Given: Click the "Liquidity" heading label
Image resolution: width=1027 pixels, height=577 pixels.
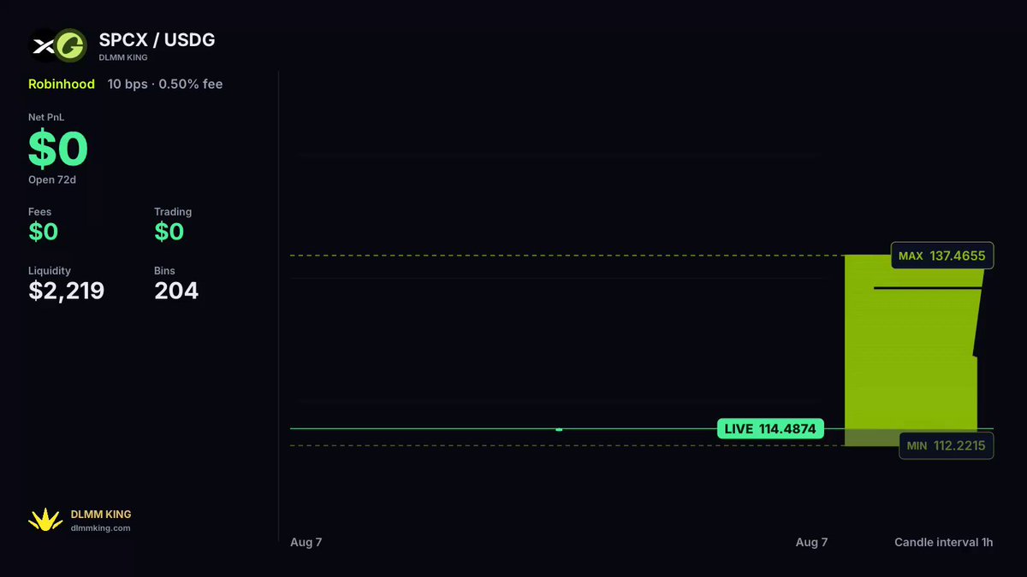Looking at the screenshot, I should pos(50,271).
